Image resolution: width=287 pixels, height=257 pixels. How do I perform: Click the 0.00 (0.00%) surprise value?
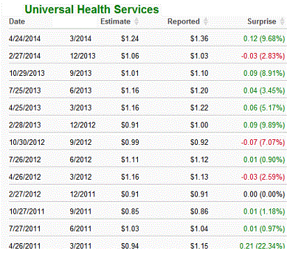click(x=264, y=194)
